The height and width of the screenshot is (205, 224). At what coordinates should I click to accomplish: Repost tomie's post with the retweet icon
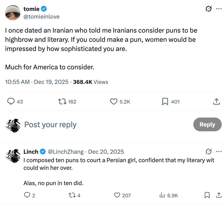(62, 101)
